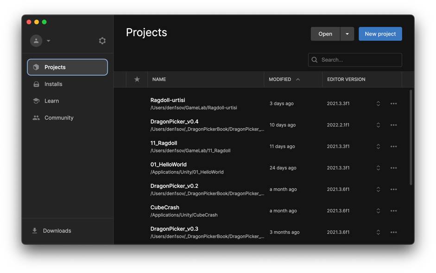Open the DragonPicker_v0.2 project

tap(174, 186)
